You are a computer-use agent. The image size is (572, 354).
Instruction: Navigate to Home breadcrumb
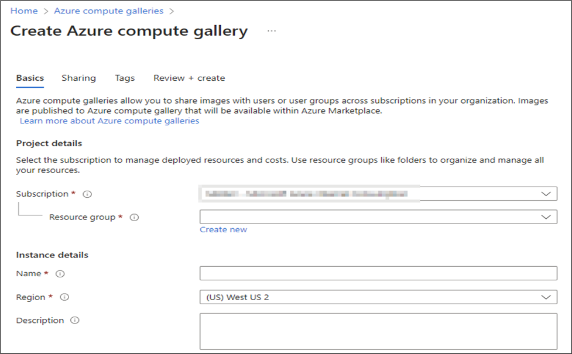[24, 11]
